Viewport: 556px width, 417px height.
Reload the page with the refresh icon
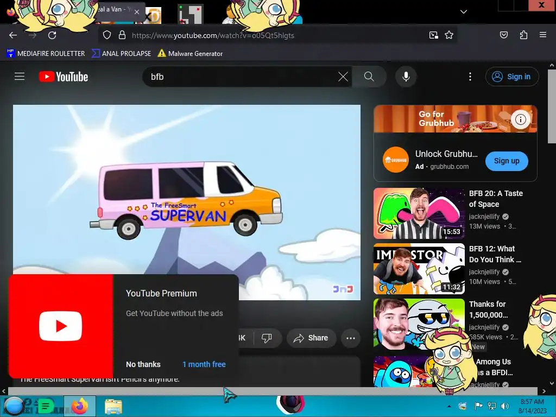52,35
